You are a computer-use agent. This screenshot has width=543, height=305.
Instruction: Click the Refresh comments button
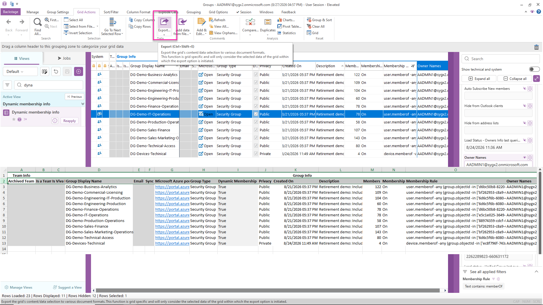tap(217, 20)
